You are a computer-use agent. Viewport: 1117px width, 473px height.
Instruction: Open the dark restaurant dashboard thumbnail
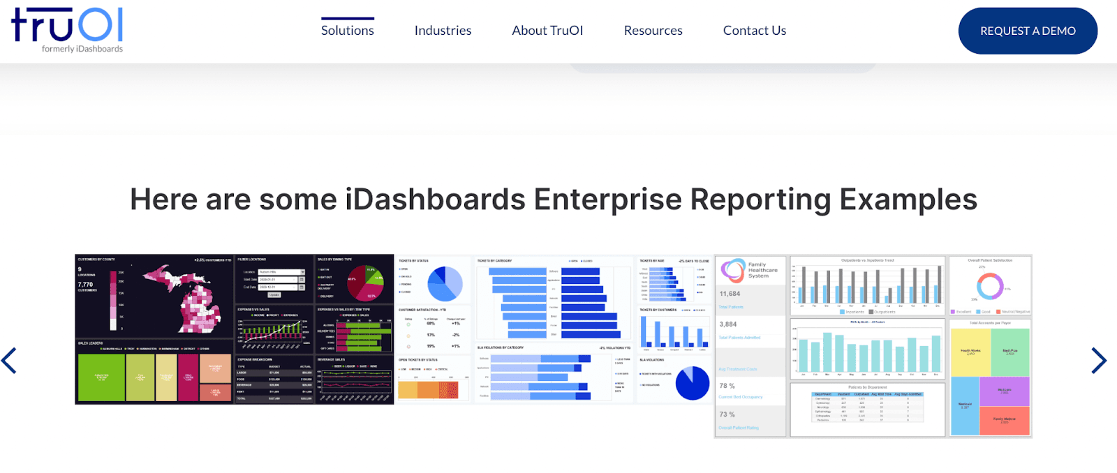[x=235, y=329]
